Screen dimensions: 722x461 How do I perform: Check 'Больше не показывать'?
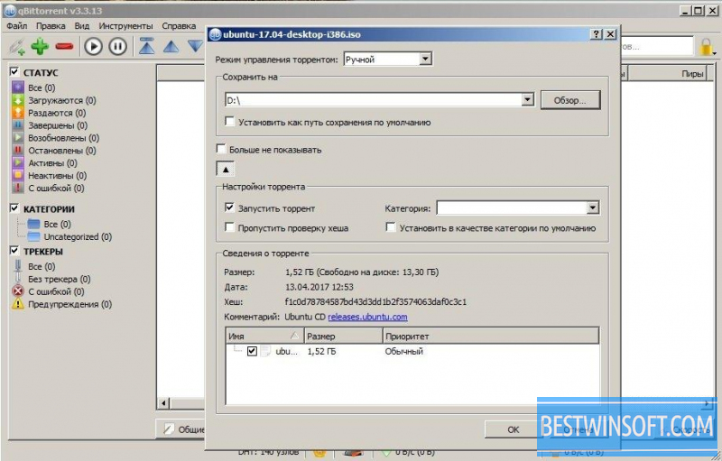click(221, 149)
